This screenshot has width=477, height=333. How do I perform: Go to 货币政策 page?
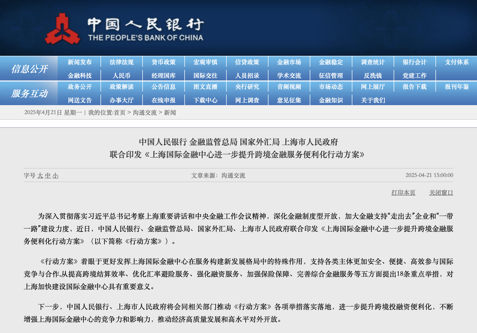(163, 62)
